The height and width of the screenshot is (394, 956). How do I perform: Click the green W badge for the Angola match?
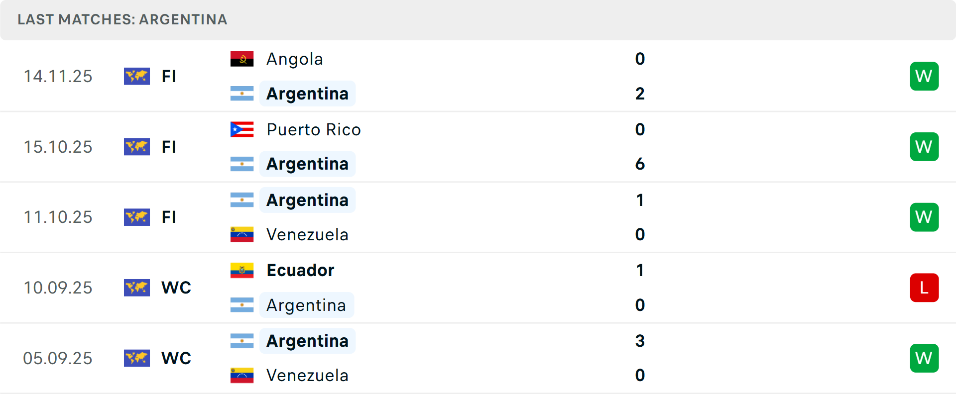(924, 76)
